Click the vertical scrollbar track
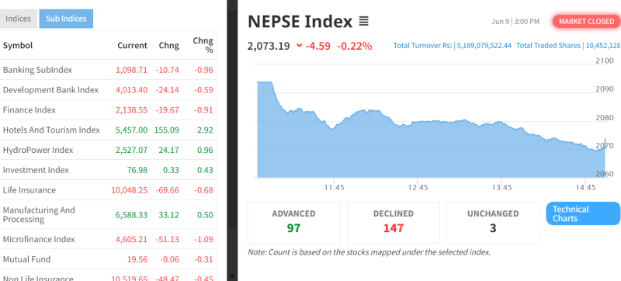The height and width of the screenshot is (281, 621). click(x=232, y=140)
